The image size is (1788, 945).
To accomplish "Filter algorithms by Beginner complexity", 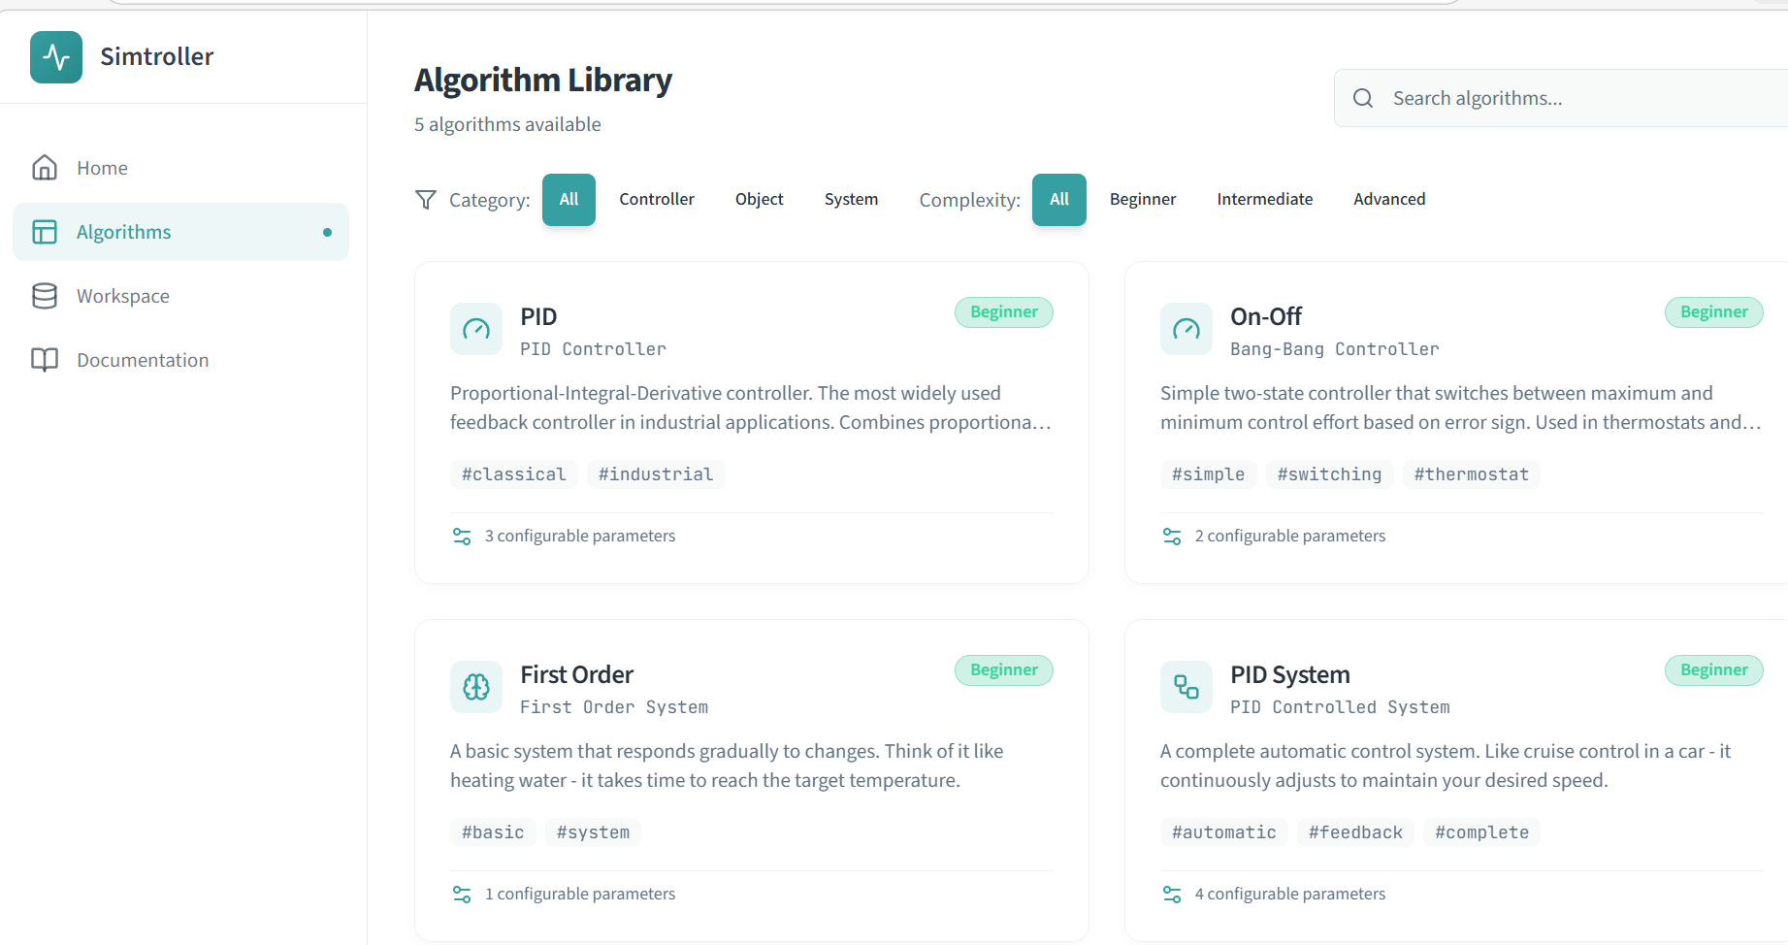I will coord(1143,199).
